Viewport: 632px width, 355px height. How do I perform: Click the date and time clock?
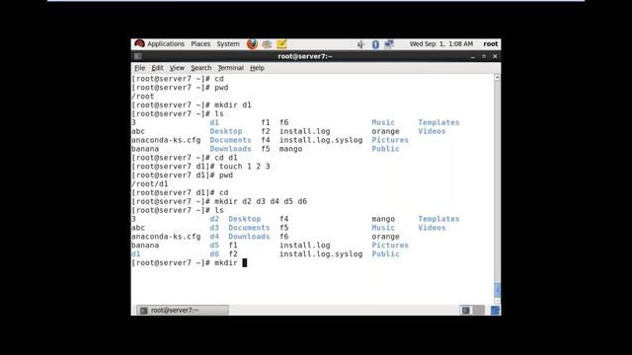pos(441,43)
